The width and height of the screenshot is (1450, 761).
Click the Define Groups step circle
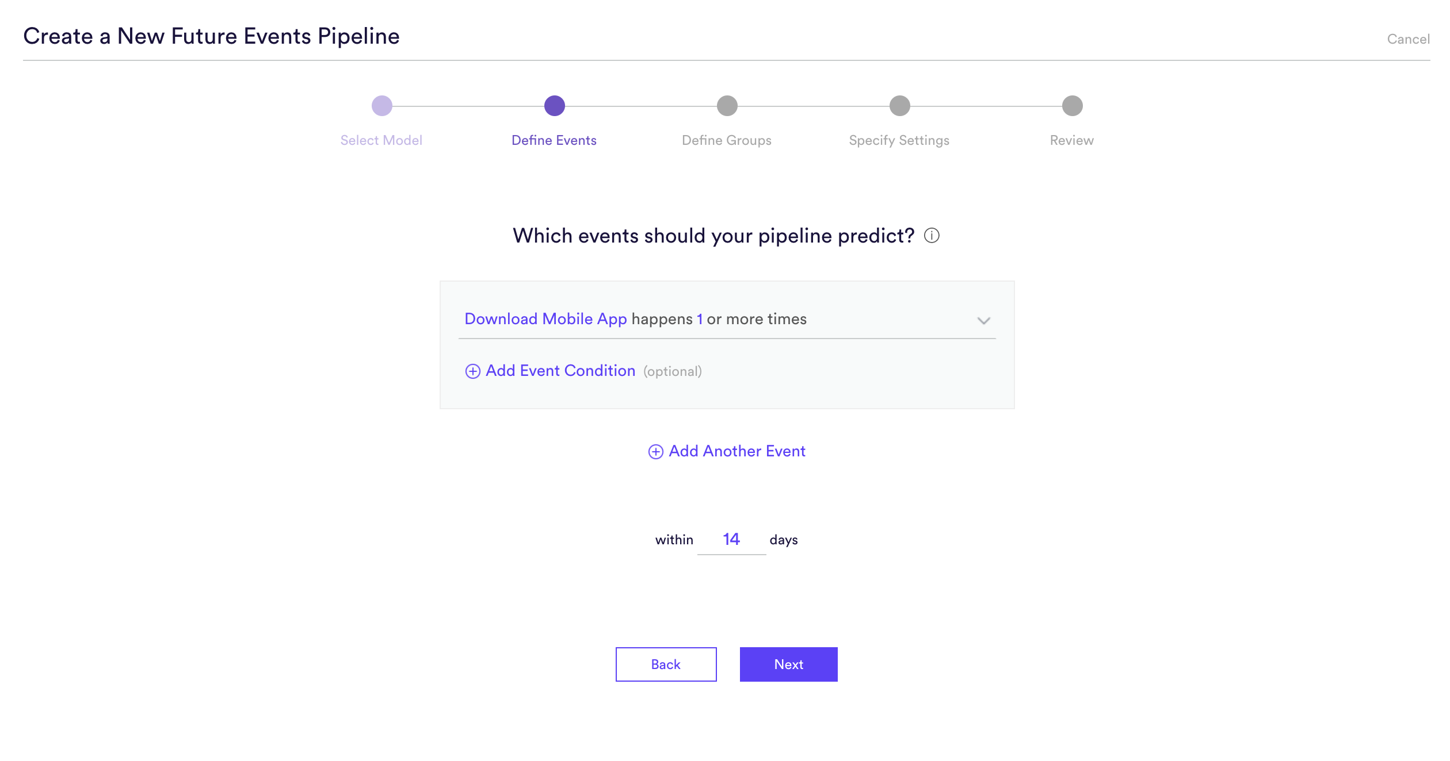[x=727, y=106]
